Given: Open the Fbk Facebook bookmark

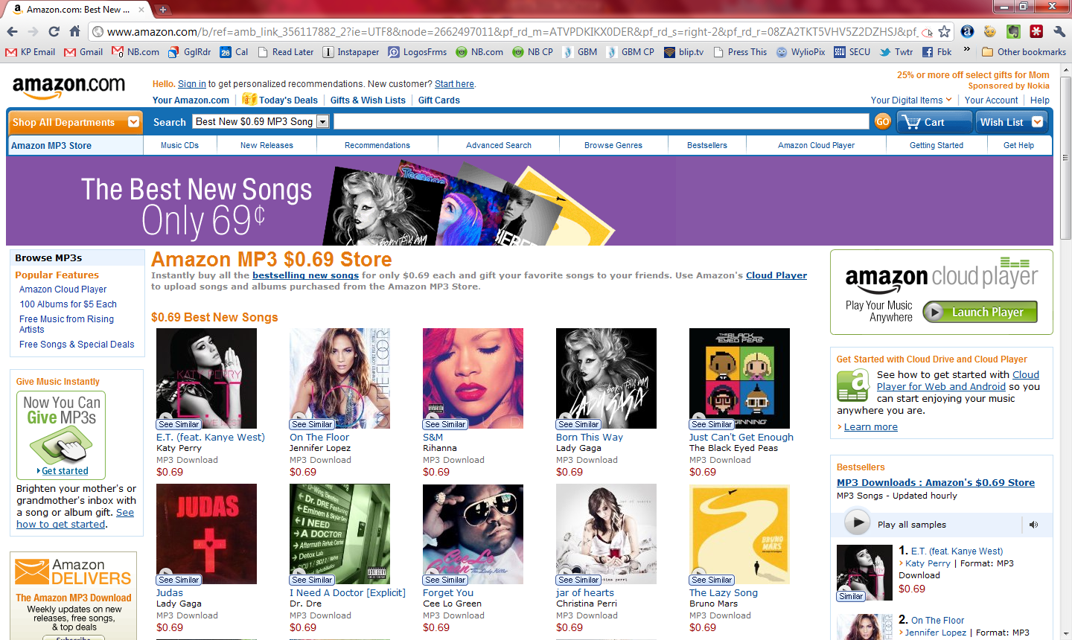Looking at the screenshot, I should [937, 52].
